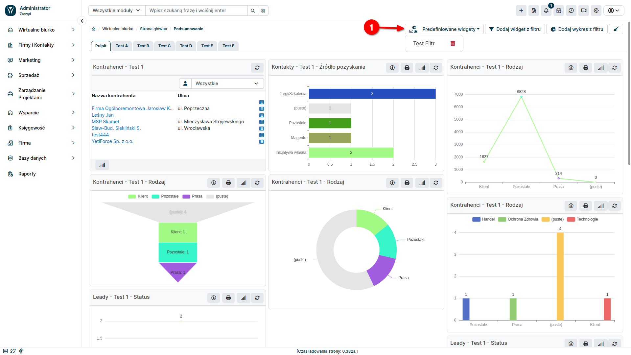
Task: Click the home breadcrumb icon
Action: [x=93, y=29]
